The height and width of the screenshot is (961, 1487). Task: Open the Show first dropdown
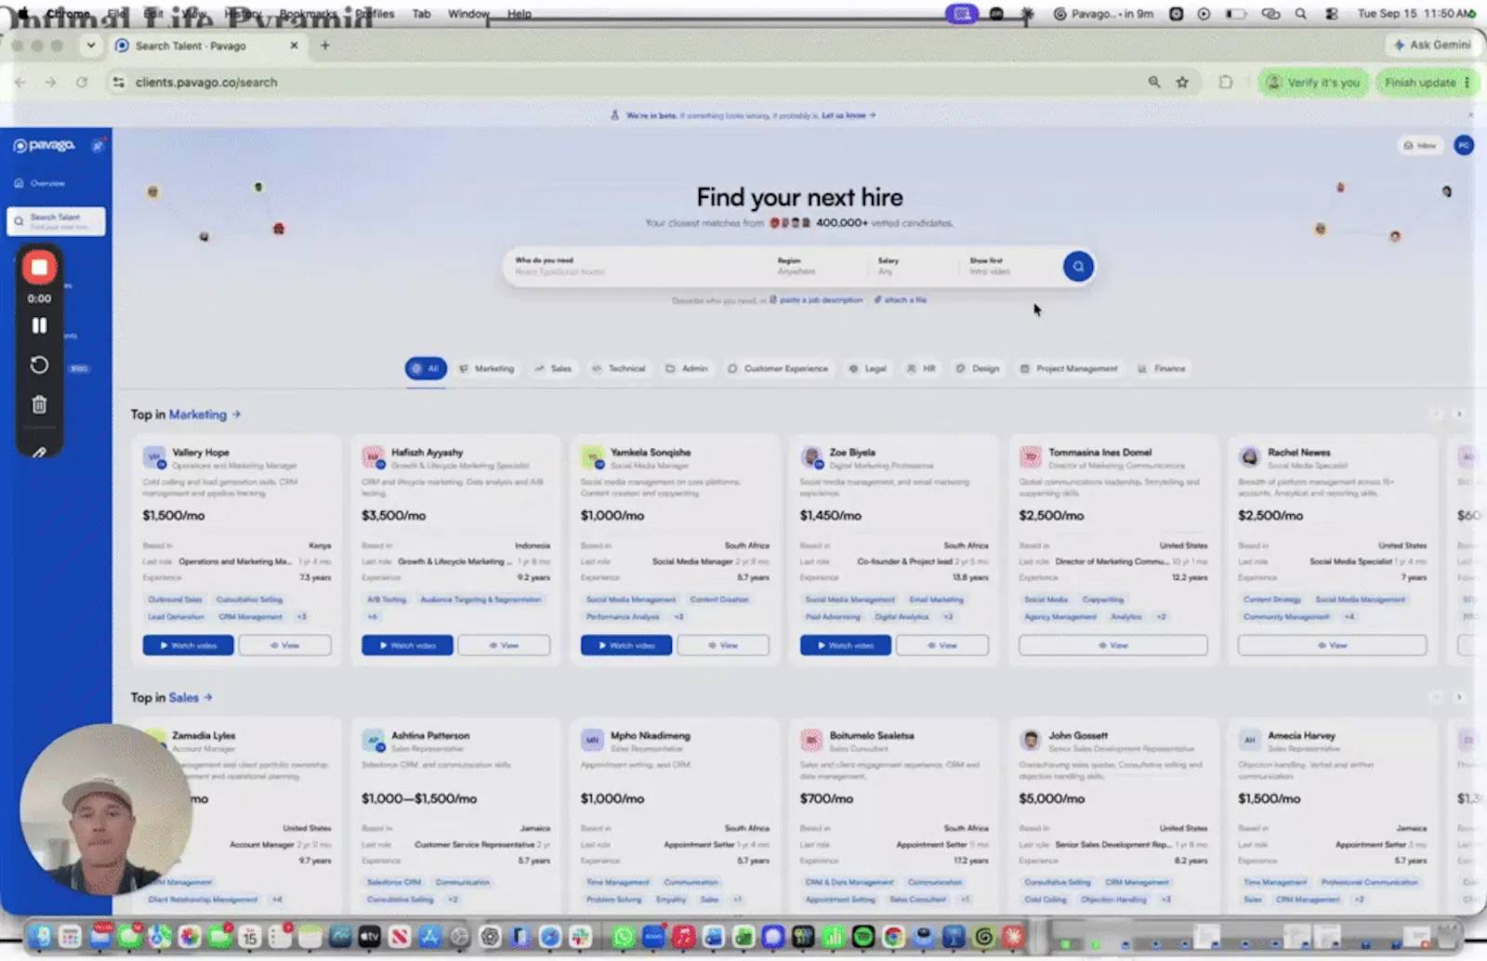point(1008,267)
